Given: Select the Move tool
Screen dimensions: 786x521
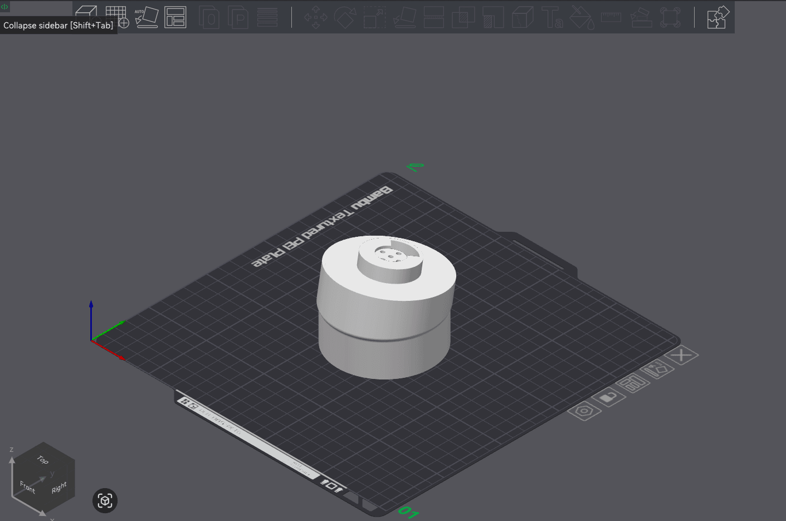Looking at the screenshot, I should (x=315, y=17).
